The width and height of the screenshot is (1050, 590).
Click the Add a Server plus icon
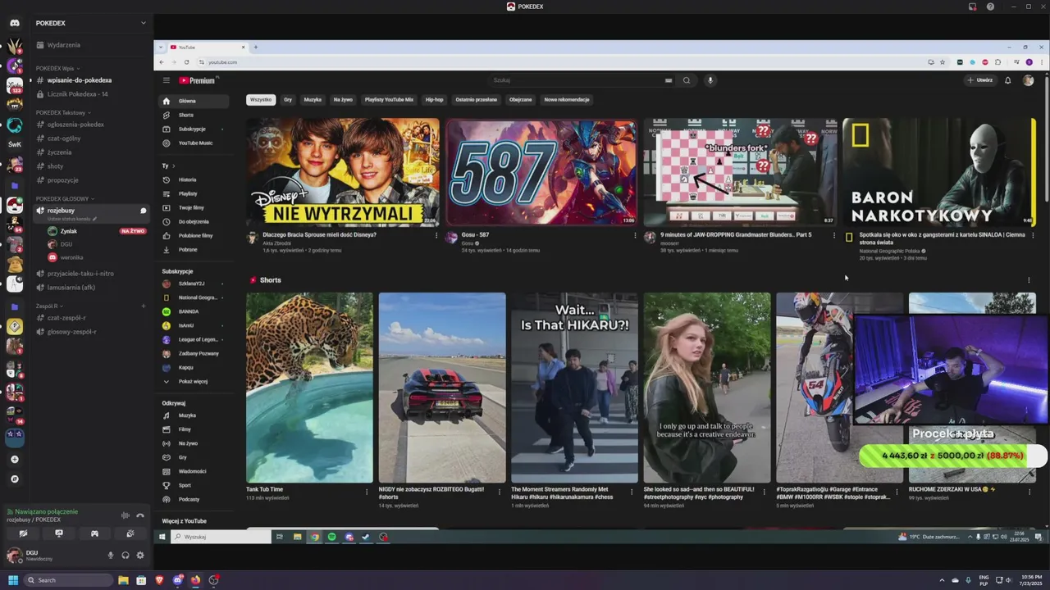15,459
